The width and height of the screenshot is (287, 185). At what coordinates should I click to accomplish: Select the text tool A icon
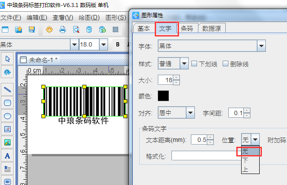point(7,156)
